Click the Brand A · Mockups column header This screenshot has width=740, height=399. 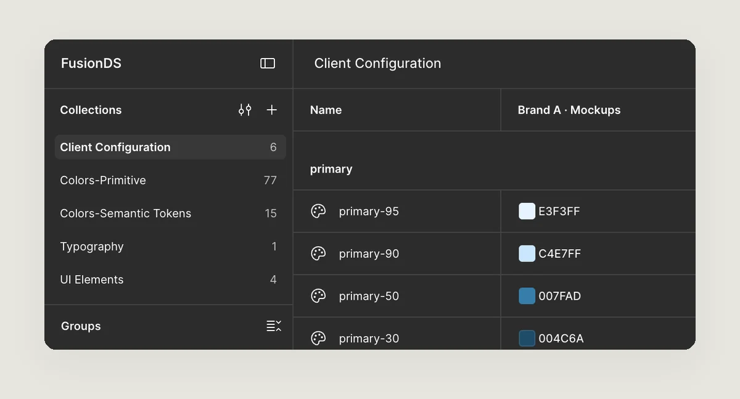coord(569,110)
